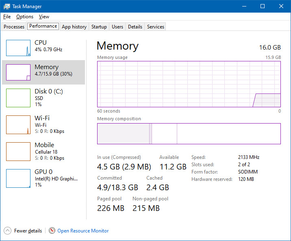Choose the GPU 0 graph icon
The image size is (291, 241).
pos(18,178)
